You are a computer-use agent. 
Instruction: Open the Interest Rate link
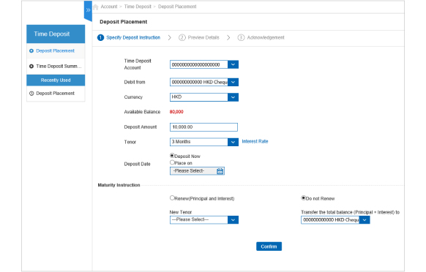click(x=255, y=141)
